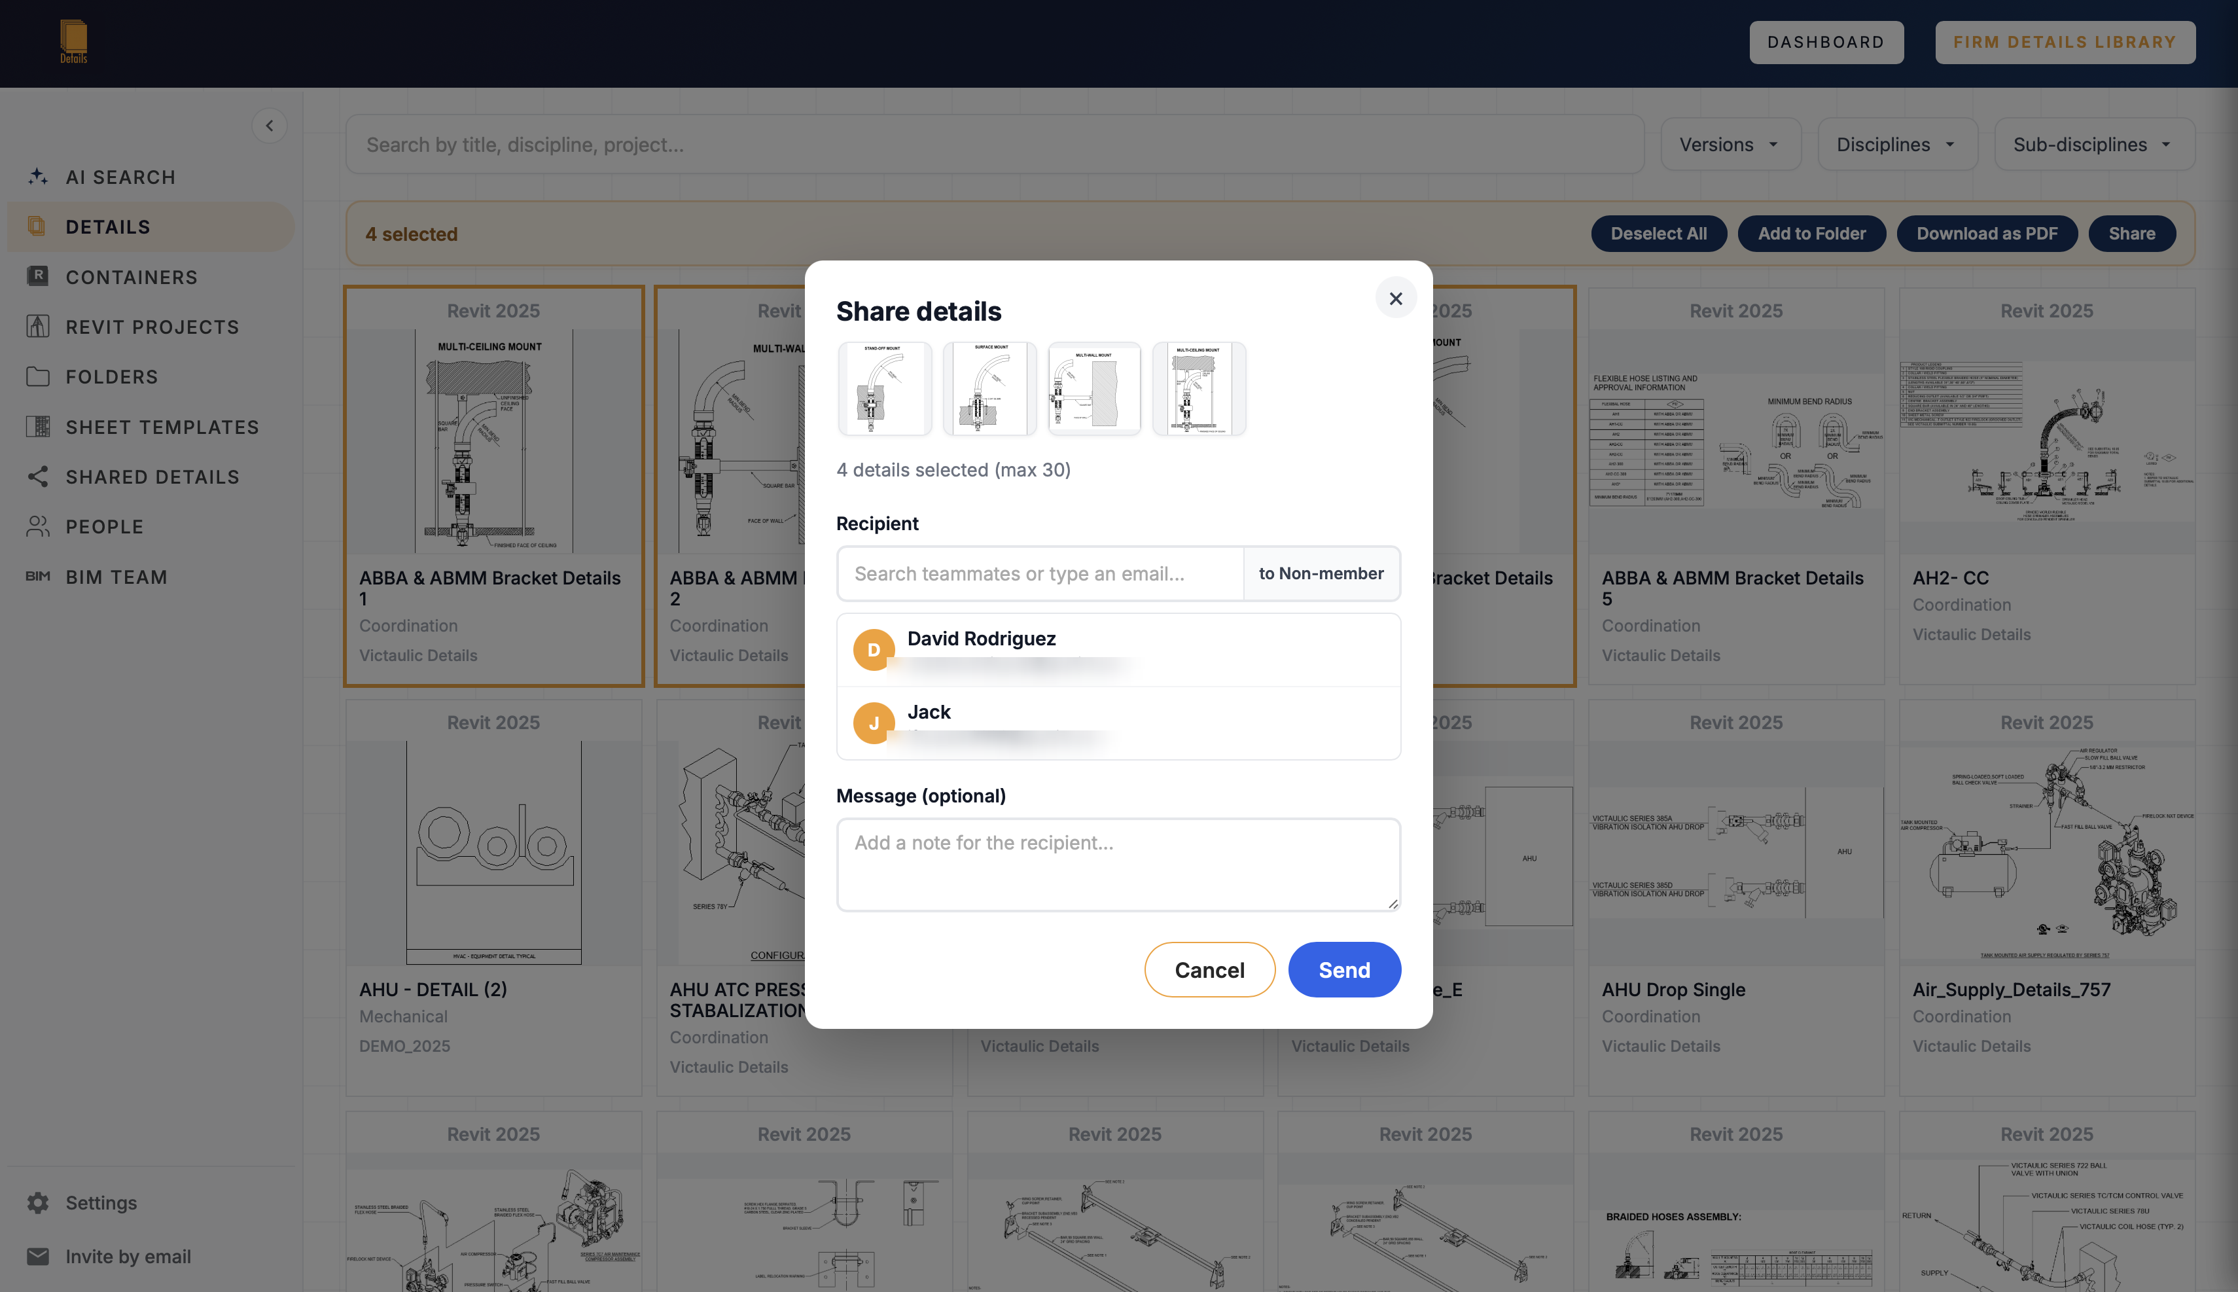Go to Containers section

tap(151, 277)
